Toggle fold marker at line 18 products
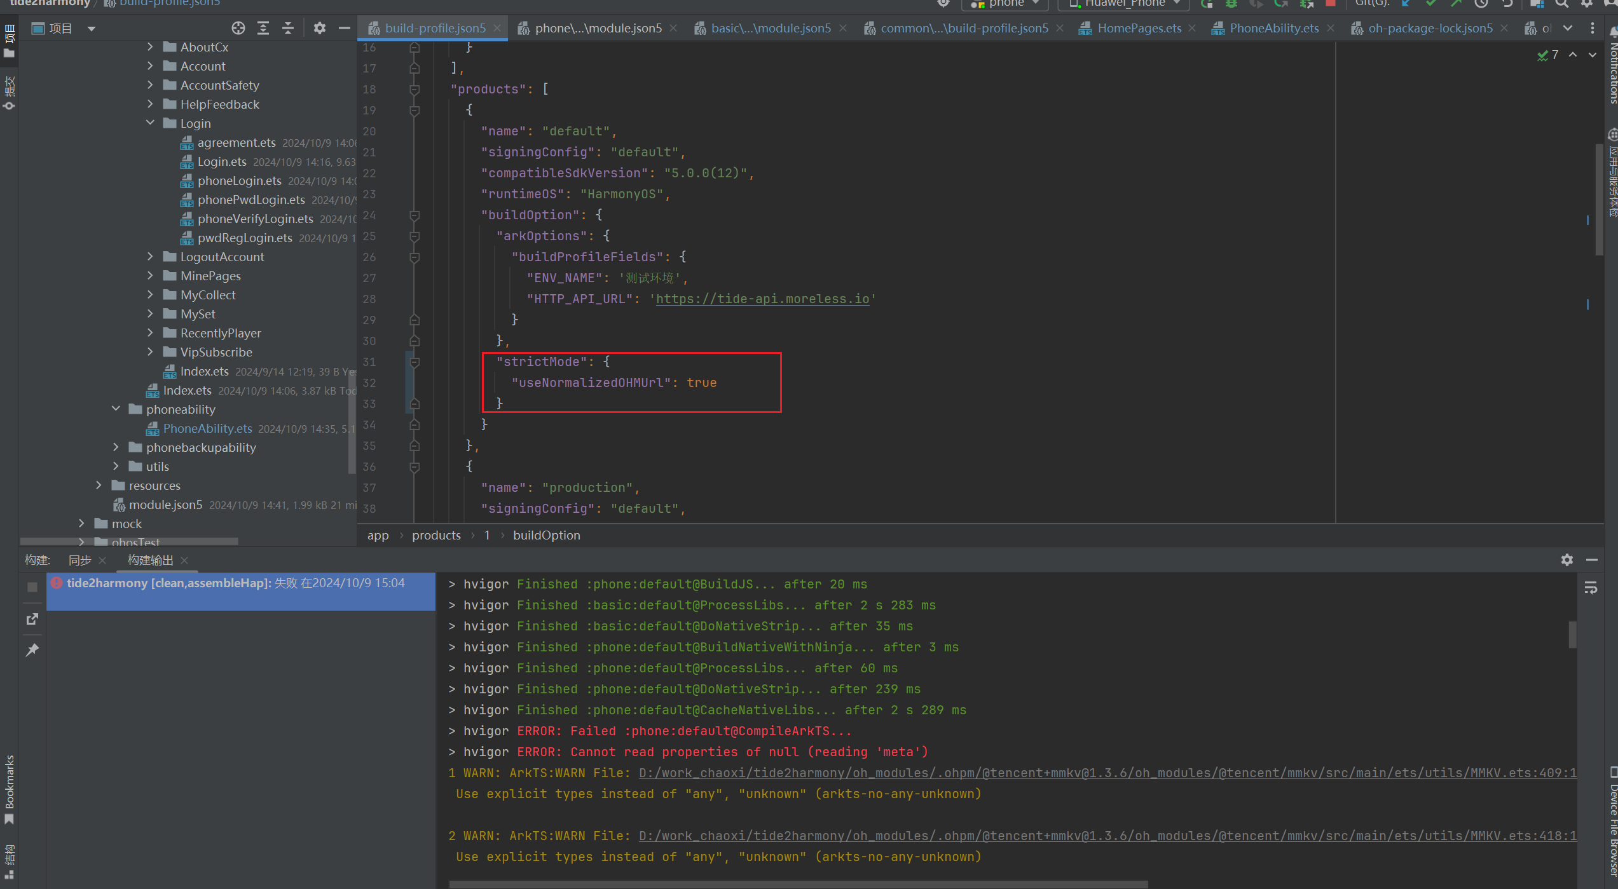Image resolution: width=1618 pixels, height=889 pixels. tap(415, 90)
